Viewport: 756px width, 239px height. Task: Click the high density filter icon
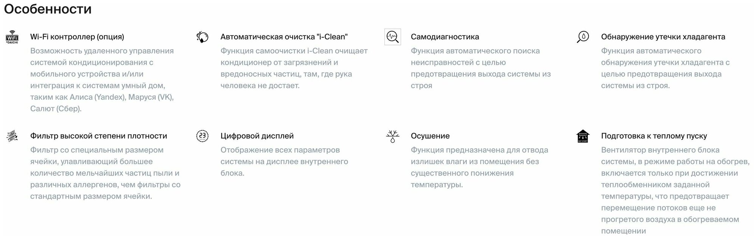(12, 136)
